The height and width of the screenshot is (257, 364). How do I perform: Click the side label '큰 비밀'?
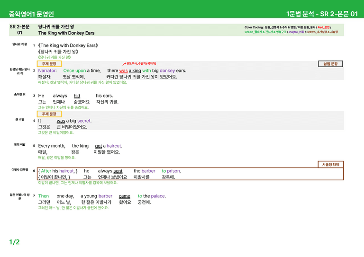click(20, 120)
